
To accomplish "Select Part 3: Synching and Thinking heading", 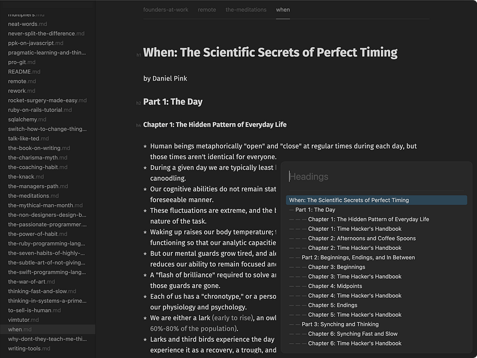I will (340, 325).
